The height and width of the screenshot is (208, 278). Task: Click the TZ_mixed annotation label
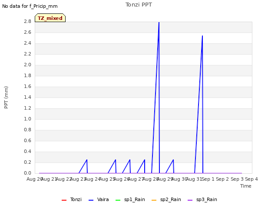click(x=50, y=18)
